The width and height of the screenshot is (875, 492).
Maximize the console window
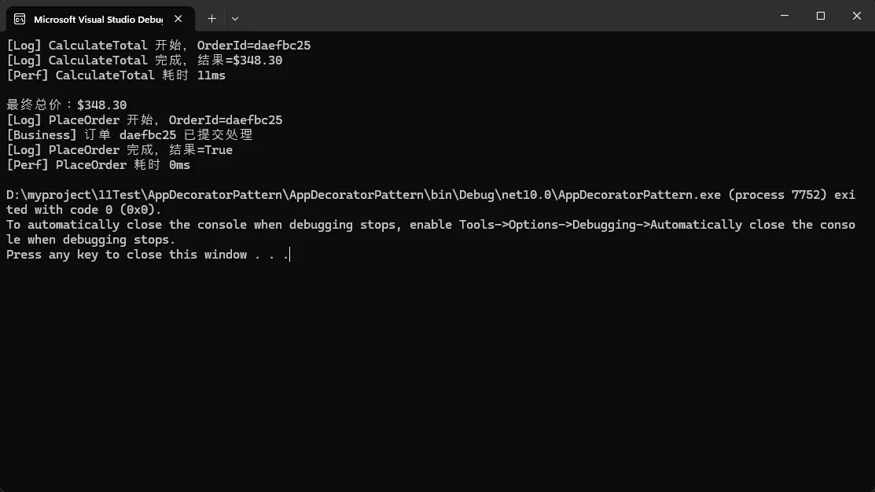821,16
